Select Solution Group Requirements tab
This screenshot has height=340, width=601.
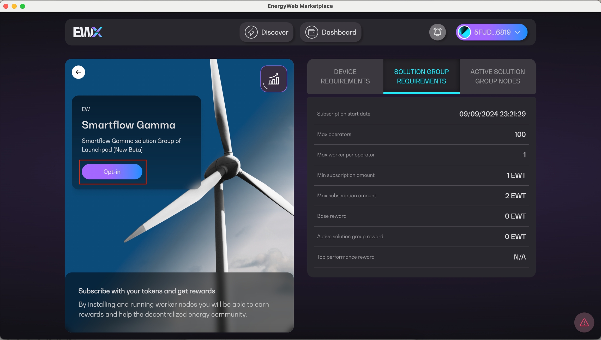click(421, 76)
